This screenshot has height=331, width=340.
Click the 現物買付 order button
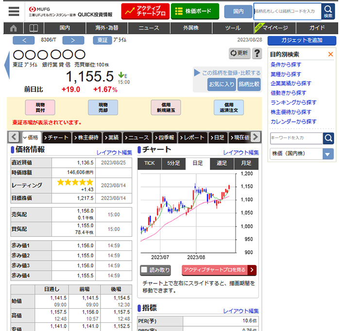tap(40, 107)
